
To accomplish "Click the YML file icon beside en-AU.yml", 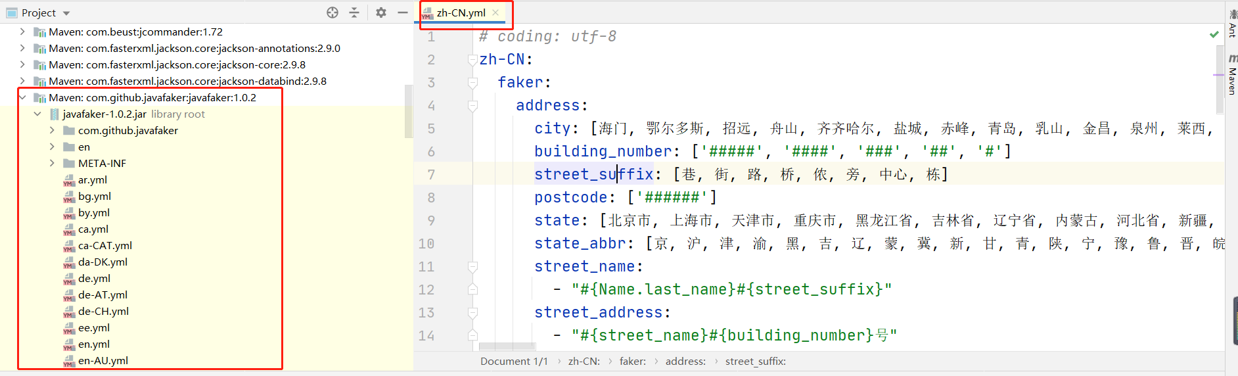I will (69, 361).
